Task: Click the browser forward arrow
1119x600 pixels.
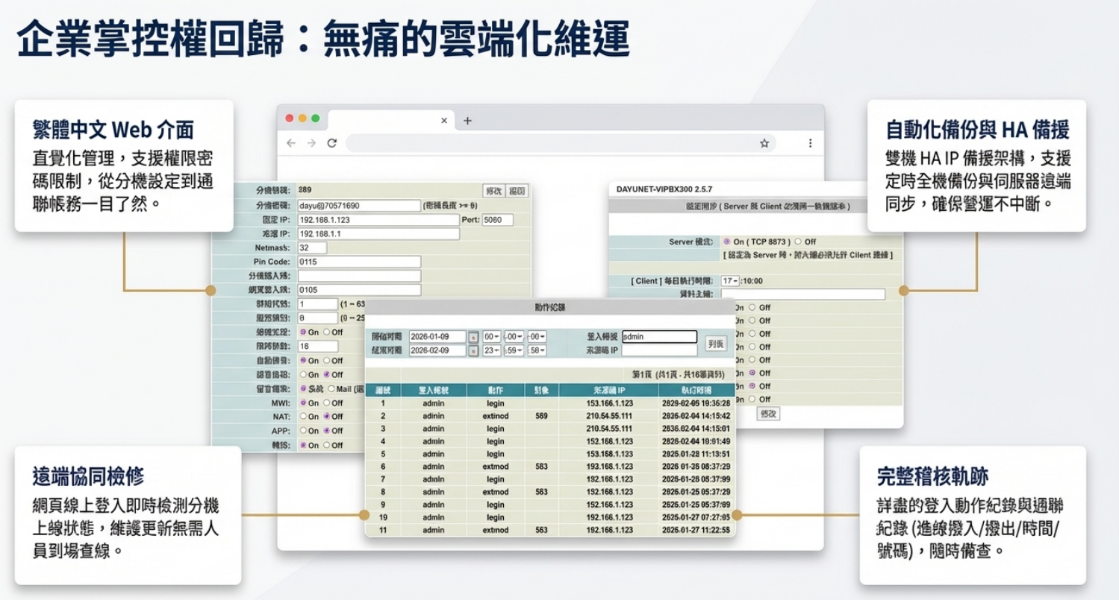Action: click(x=311, y=143)
